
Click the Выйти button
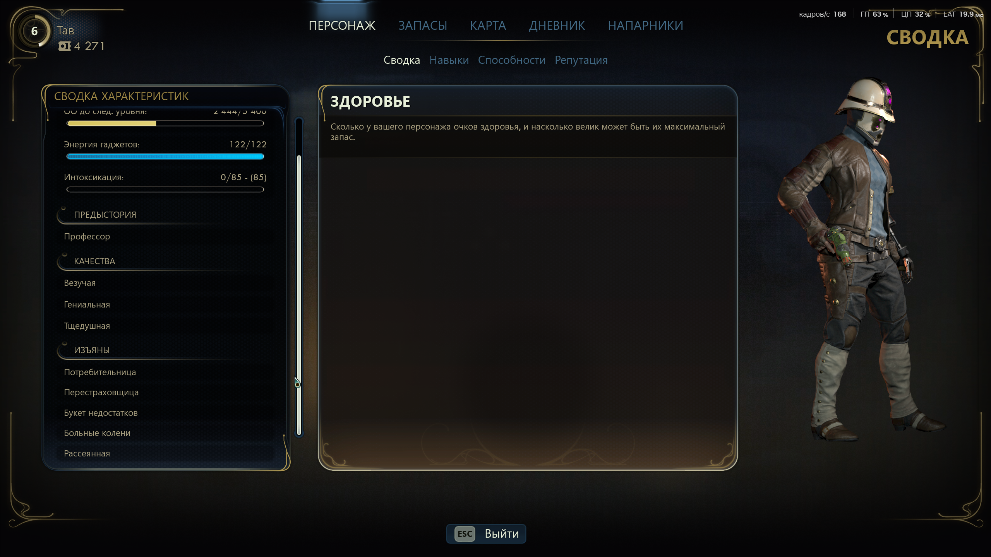486,534
